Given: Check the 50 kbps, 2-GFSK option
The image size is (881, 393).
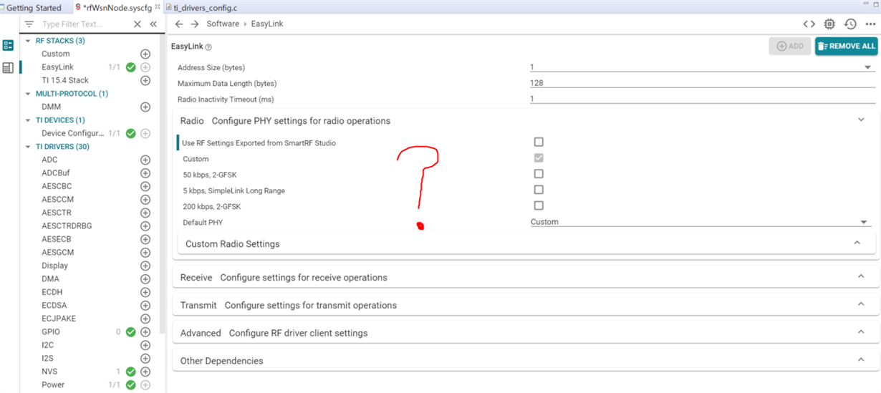Looking at the screenshot, I should 539,174.
